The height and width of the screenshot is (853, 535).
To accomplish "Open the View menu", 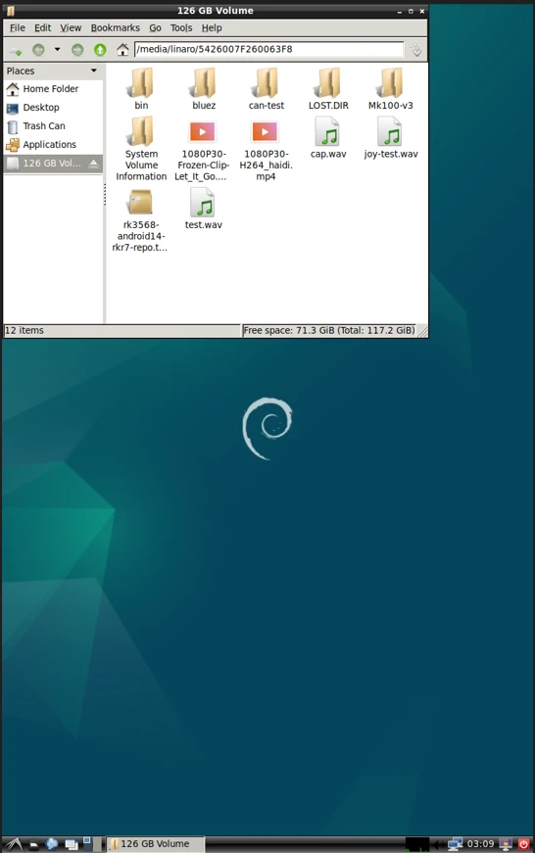I will tap(71, 27).
